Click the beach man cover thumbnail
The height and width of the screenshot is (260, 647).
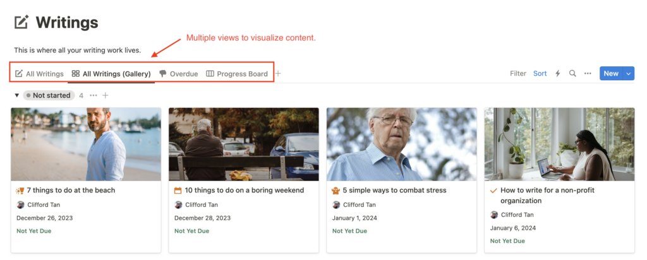[86, 144]
